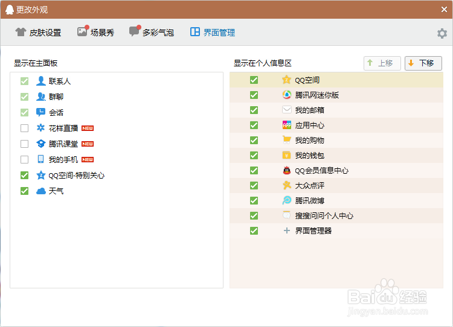Click the QQ空间-特别关心 star icon
Screen dimensions: 453x327
(40, 175)
